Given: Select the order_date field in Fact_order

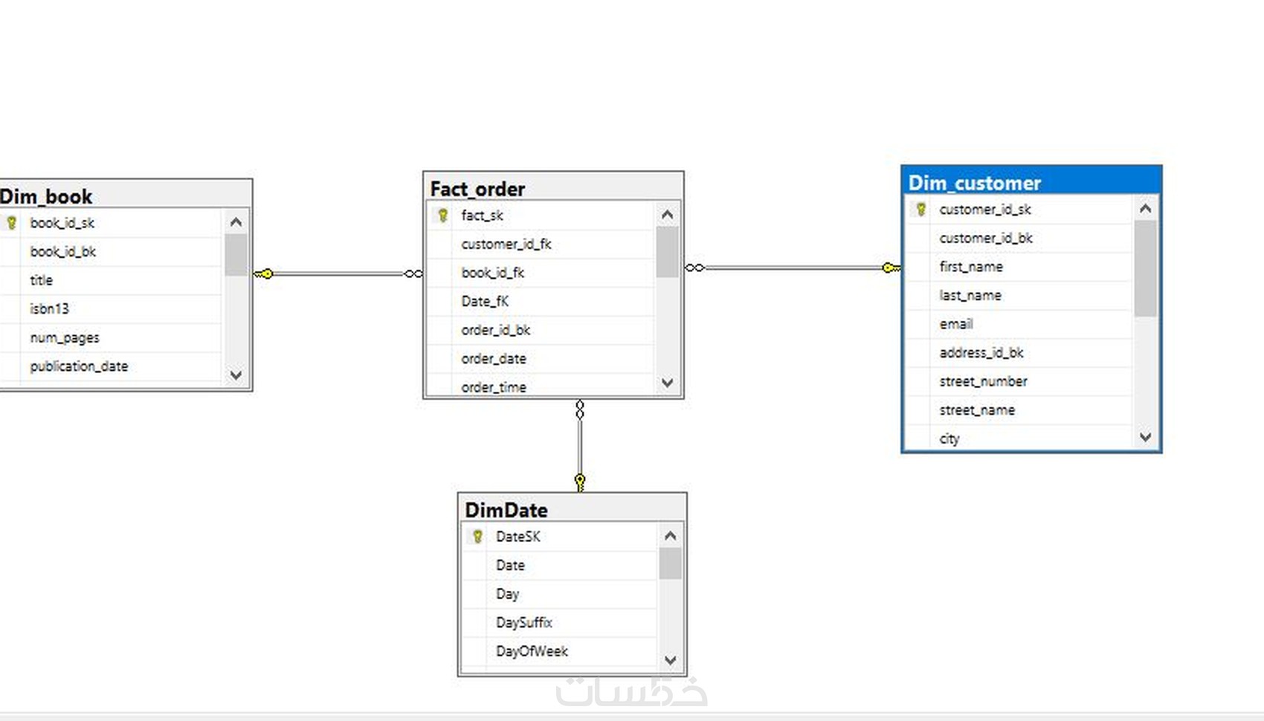Looking at the screenshot, I should tap(494, 358).
